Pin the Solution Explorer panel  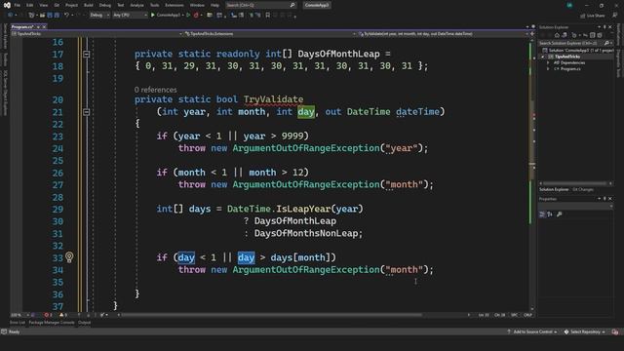pyautogui.click(x=604, y=27)
